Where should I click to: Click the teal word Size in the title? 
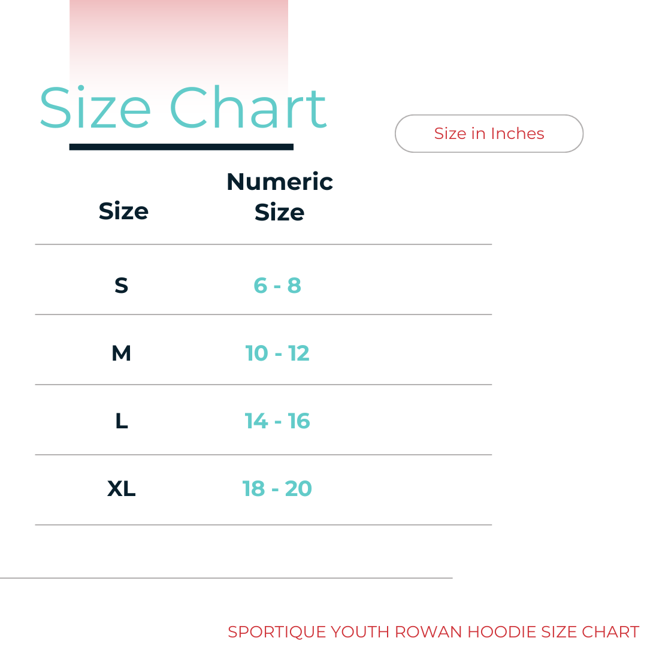(95, 108)
